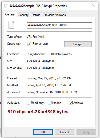
Task: Click the Location path I:\WyldAnimal\LT110 text
Action: tap(49, 54)
